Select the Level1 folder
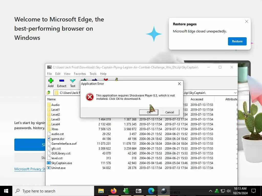This screenshot has width=262, height=196. point(53,110)
